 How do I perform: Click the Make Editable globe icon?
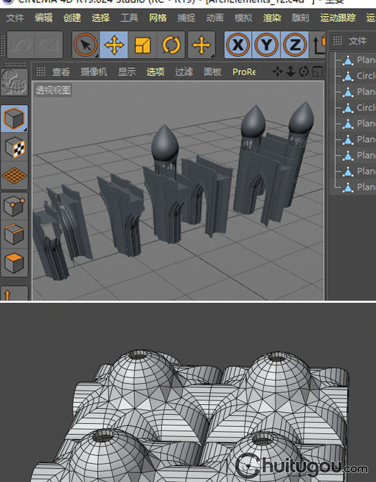pos(14,82)
